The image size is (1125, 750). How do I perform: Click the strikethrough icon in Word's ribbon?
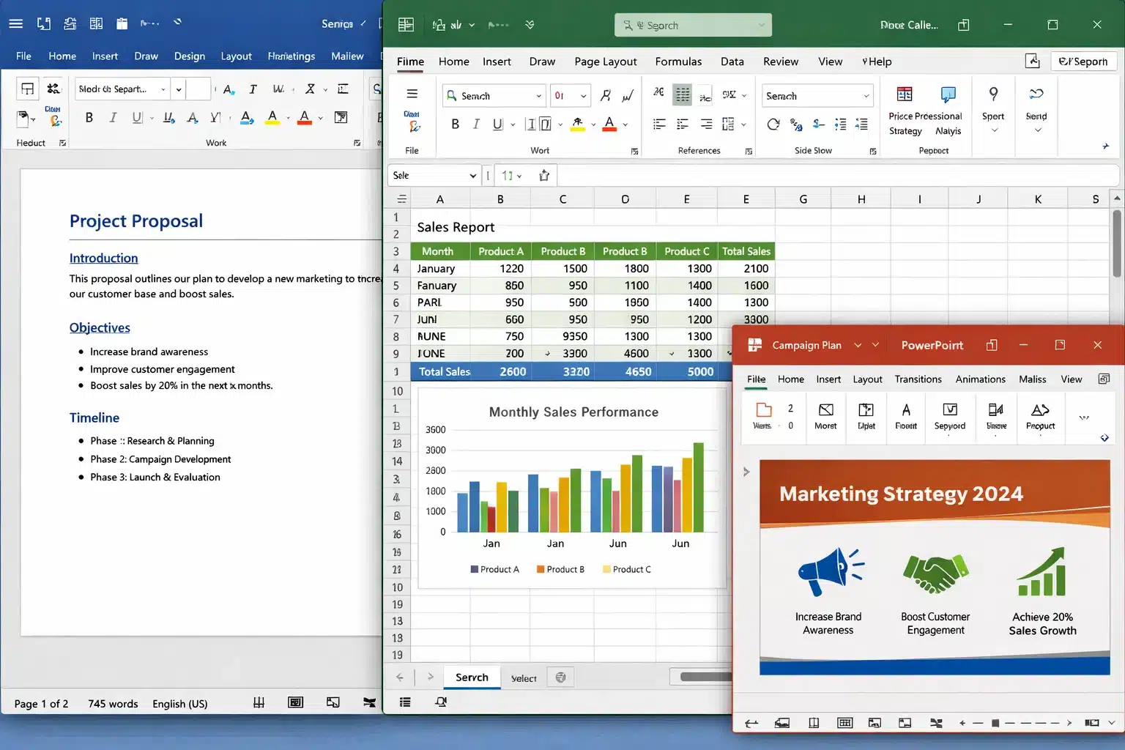click(x=167, y=117)
